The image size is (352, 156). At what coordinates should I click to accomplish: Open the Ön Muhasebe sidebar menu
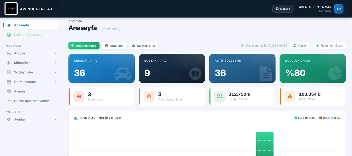click(31, 82)
